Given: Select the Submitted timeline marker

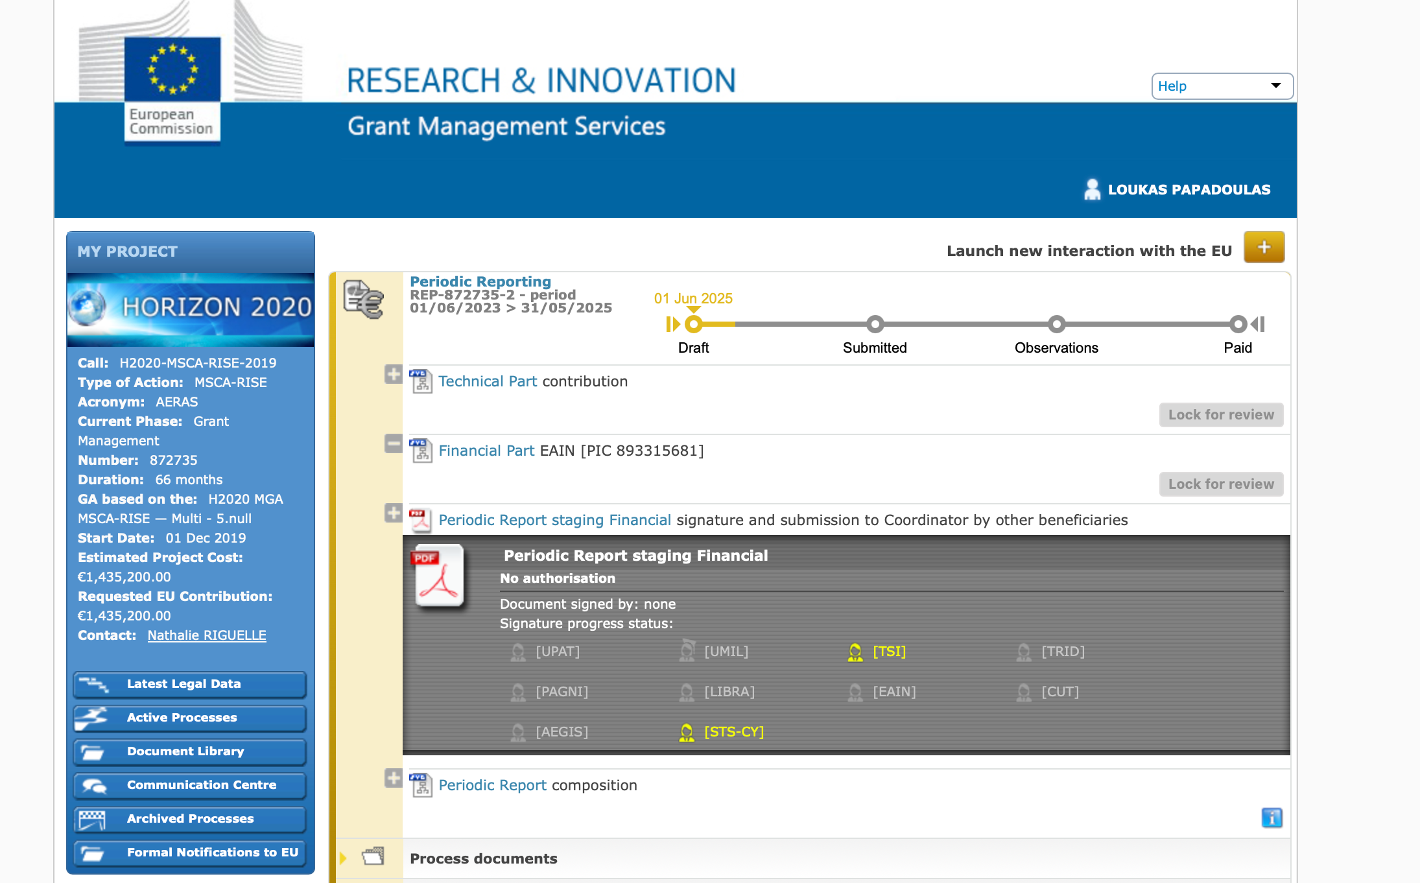Looking at the screenshot, I should pyautogui.click(x=875, y=324).
